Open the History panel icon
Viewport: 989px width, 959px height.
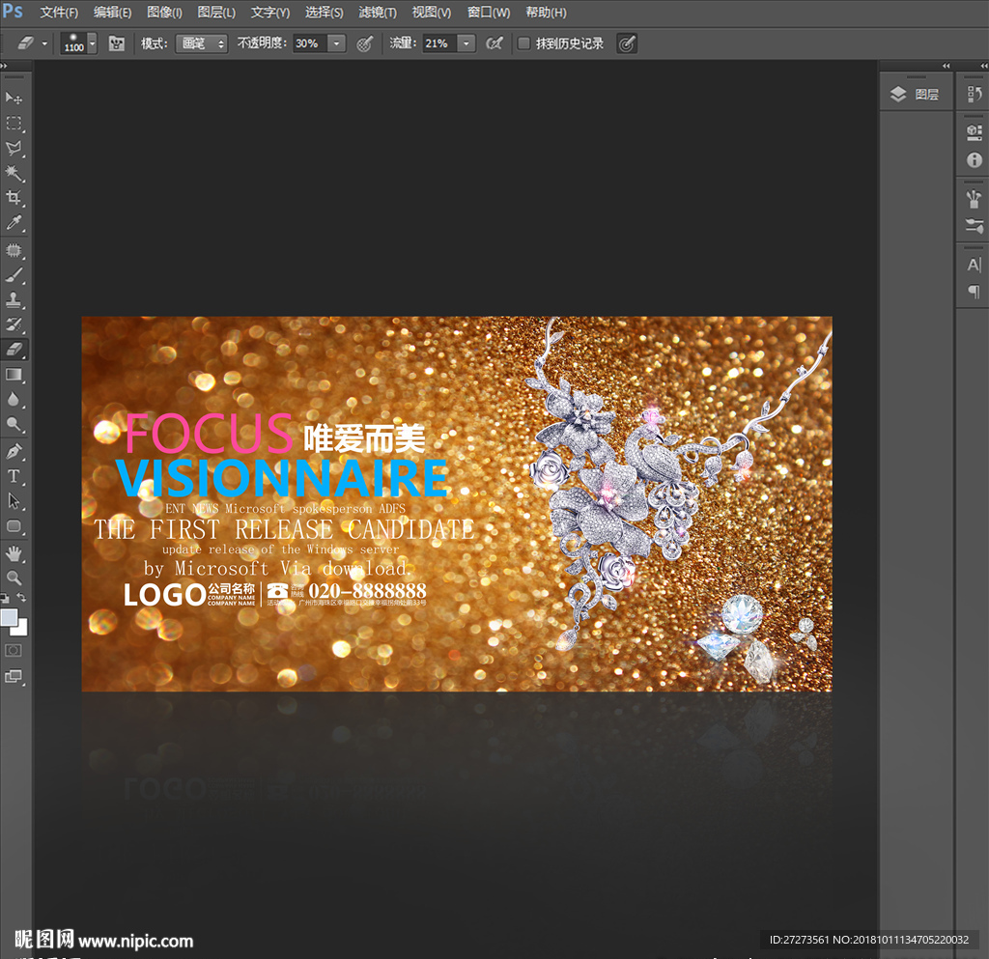click(x=974, y=94)
